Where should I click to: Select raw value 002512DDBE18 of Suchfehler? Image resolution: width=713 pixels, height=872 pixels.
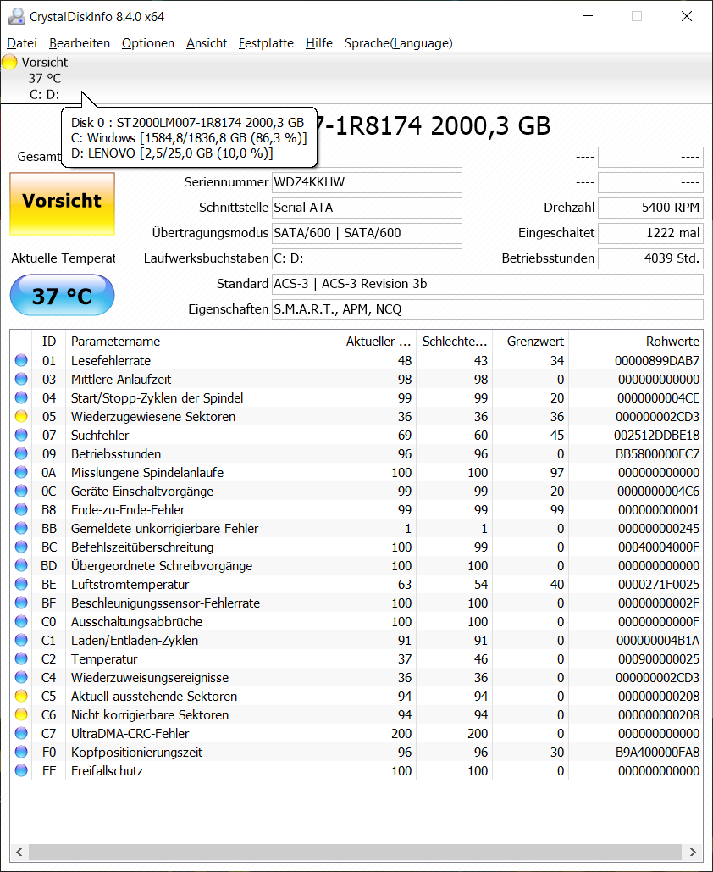tap(657, 436)
